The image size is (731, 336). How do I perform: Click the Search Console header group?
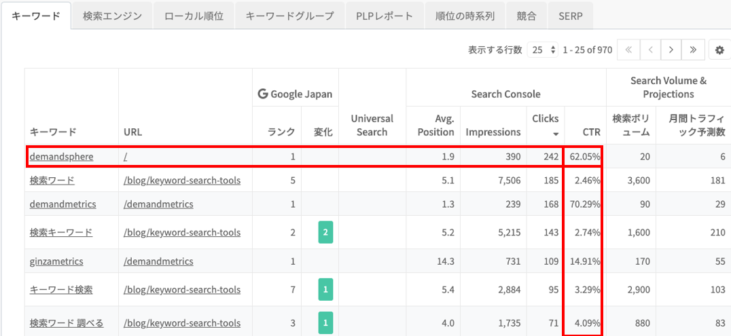506,94
